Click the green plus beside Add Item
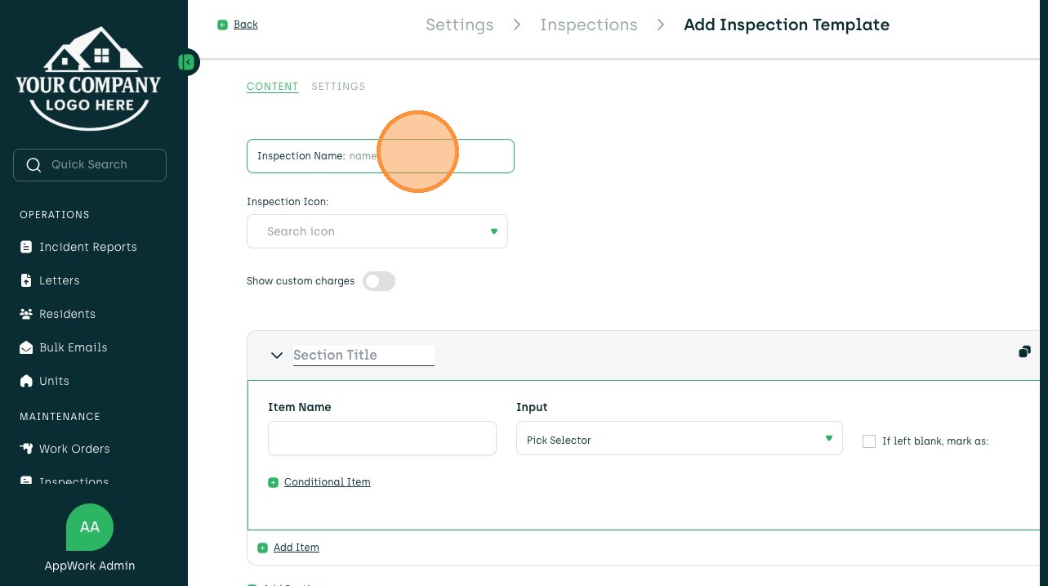This screenshot has height=586, width=1048. (x=263, y=548)
